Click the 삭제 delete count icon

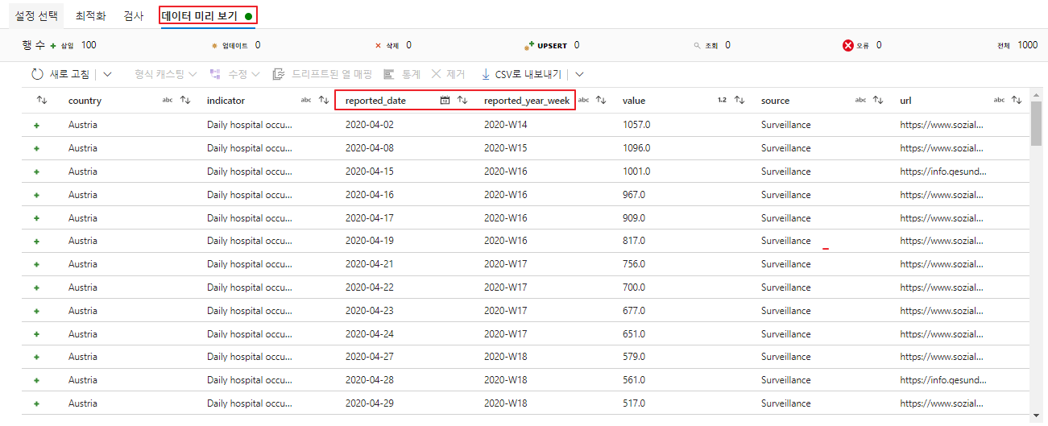pyautogui.click(x=378, y=46)
